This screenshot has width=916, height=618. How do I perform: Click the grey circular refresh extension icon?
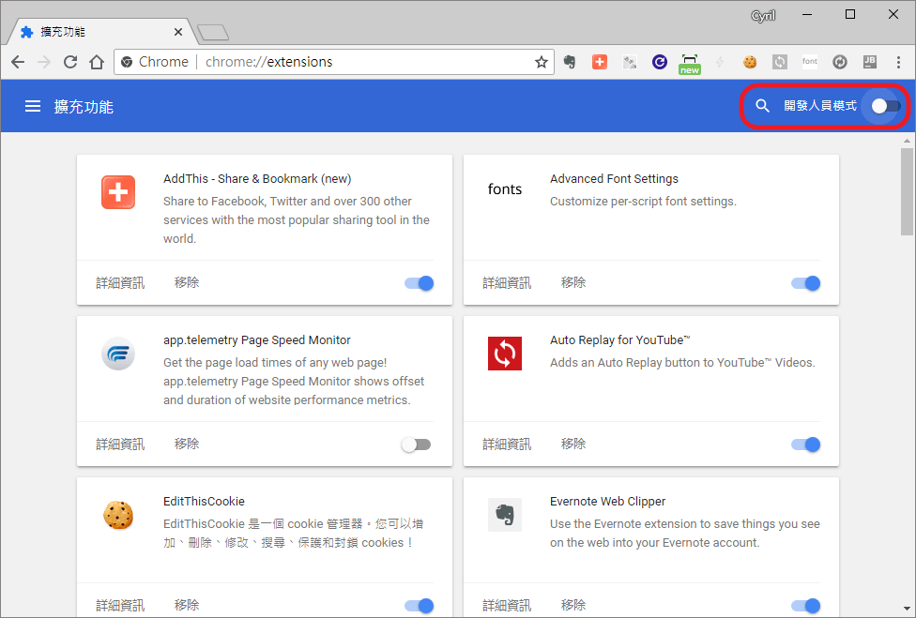pyautogui.click(x=840, y=62)
